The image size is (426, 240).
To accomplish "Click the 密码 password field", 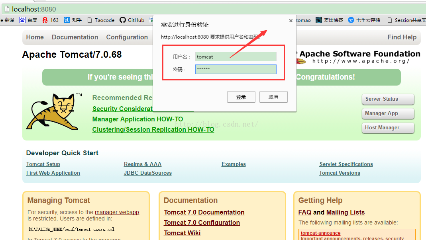I will pyautogui.click(x=236, y=69).
